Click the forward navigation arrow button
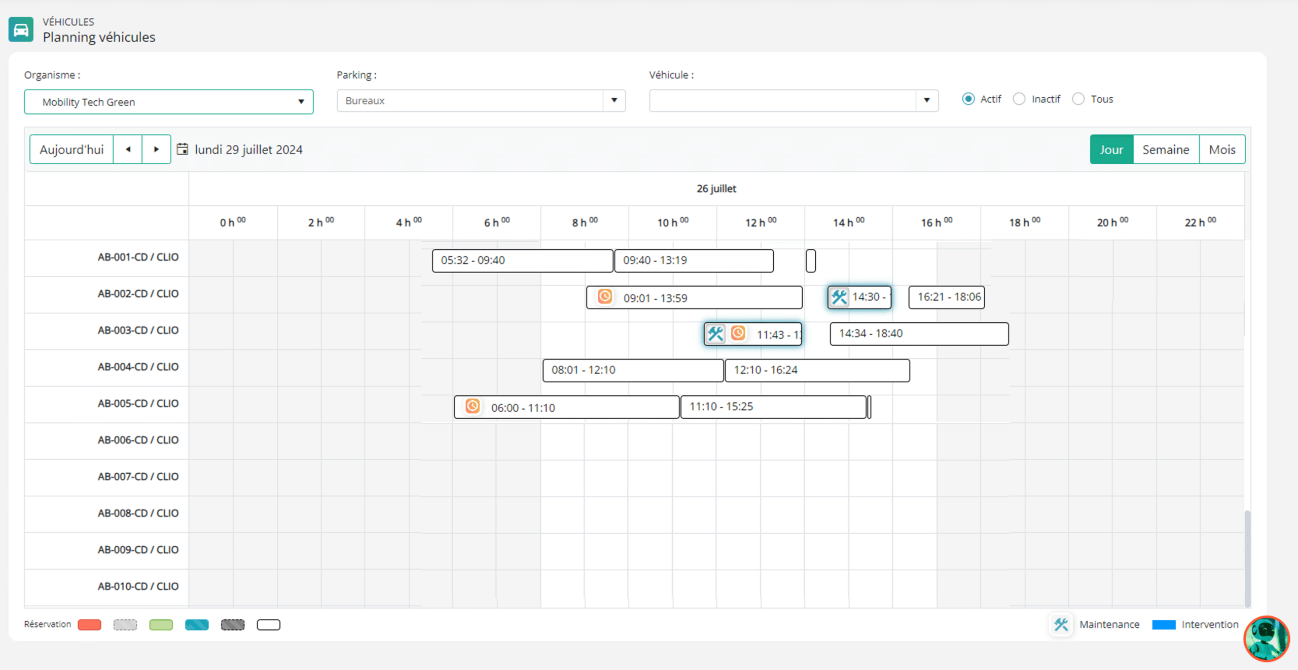 [156, 150]
